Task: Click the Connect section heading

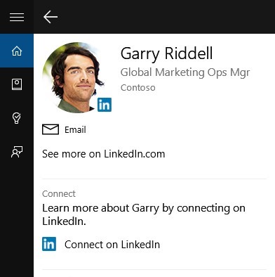Action: pyautogui.click(x=59, y=194)
